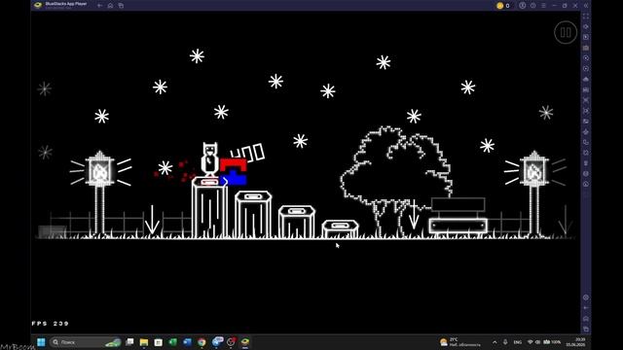Tap the Android back arrow in the side toolbar
The height and width of the screenshot is (350, 623).
[x=586, y=308]
